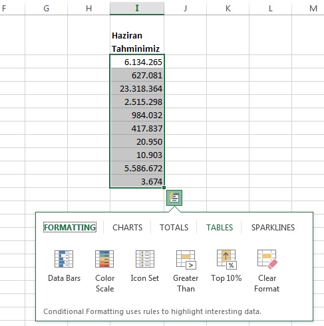Click the cell with value 6.134.265
This screenshot has height=326, width=324.
coord(137,62)
